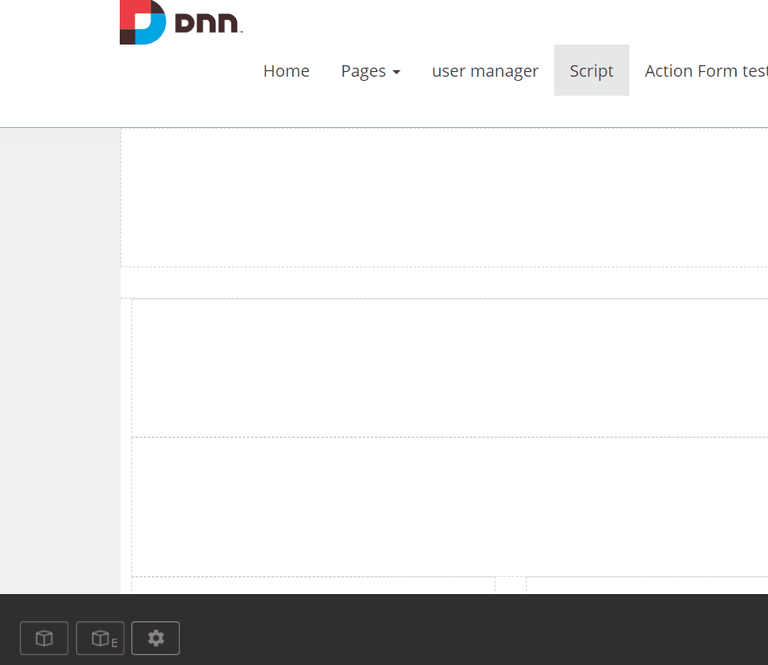The image size is (768, 665).
Task: Open the Home menu item
Action: click(287, 71)
